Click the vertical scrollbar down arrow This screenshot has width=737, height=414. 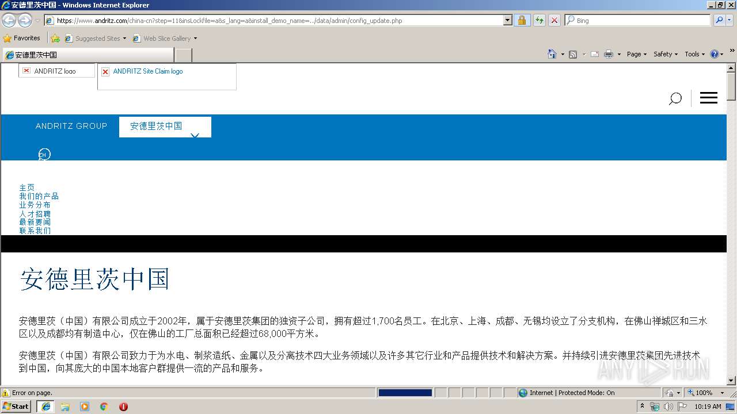731,381
